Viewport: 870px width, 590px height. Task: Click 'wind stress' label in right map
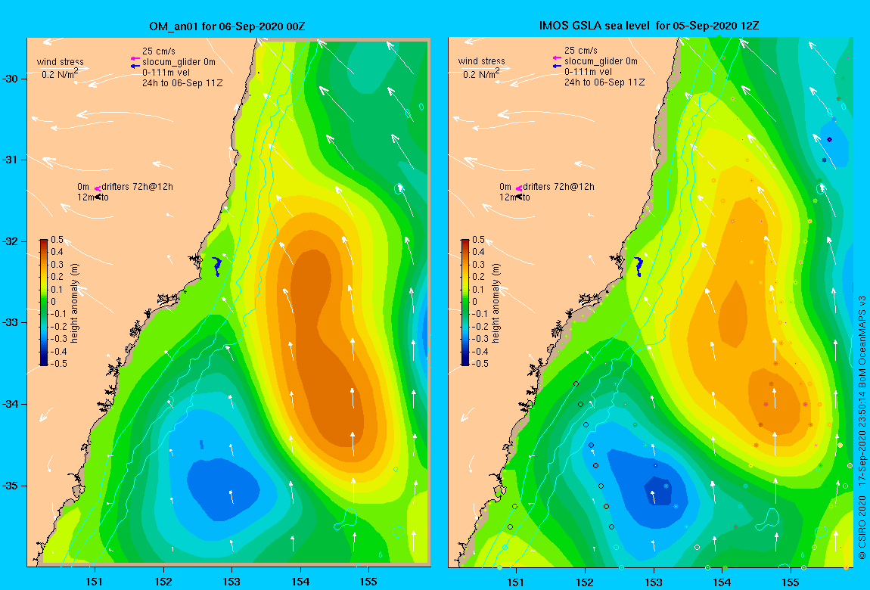point(482,61)
